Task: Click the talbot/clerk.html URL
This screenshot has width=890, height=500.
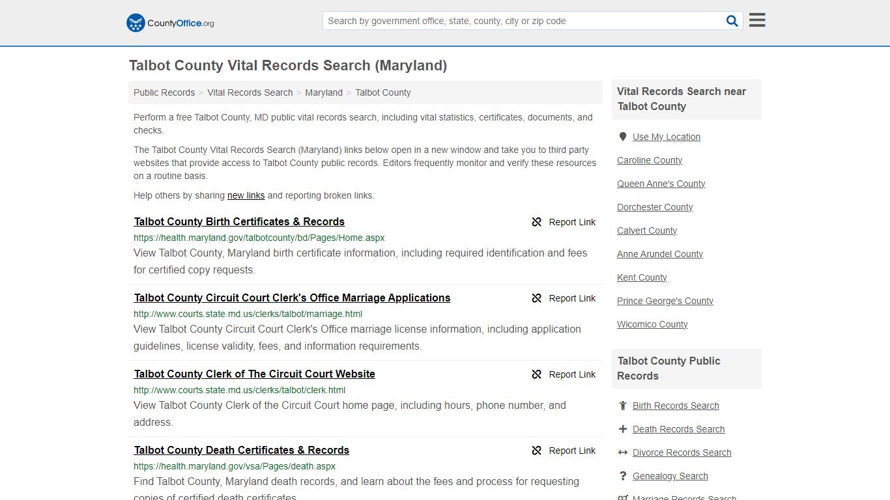Action: point(239,390)
